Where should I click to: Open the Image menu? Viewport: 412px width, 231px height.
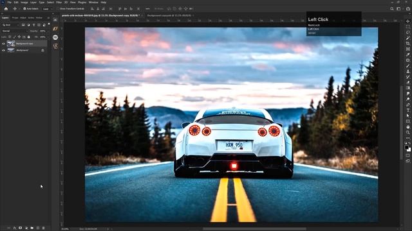coord(24,3)
